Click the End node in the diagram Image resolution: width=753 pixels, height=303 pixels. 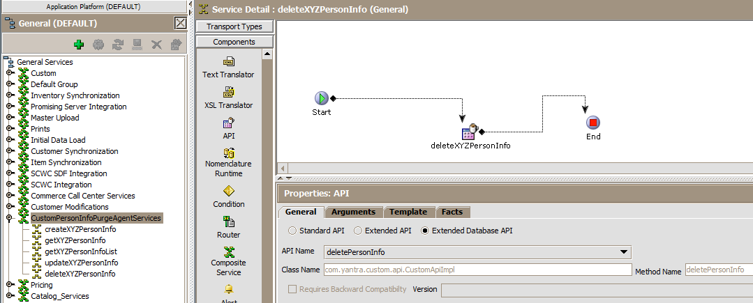[593, 123]
